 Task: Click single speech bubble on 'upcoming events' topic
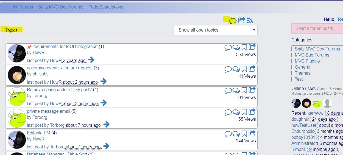(228, 69)
